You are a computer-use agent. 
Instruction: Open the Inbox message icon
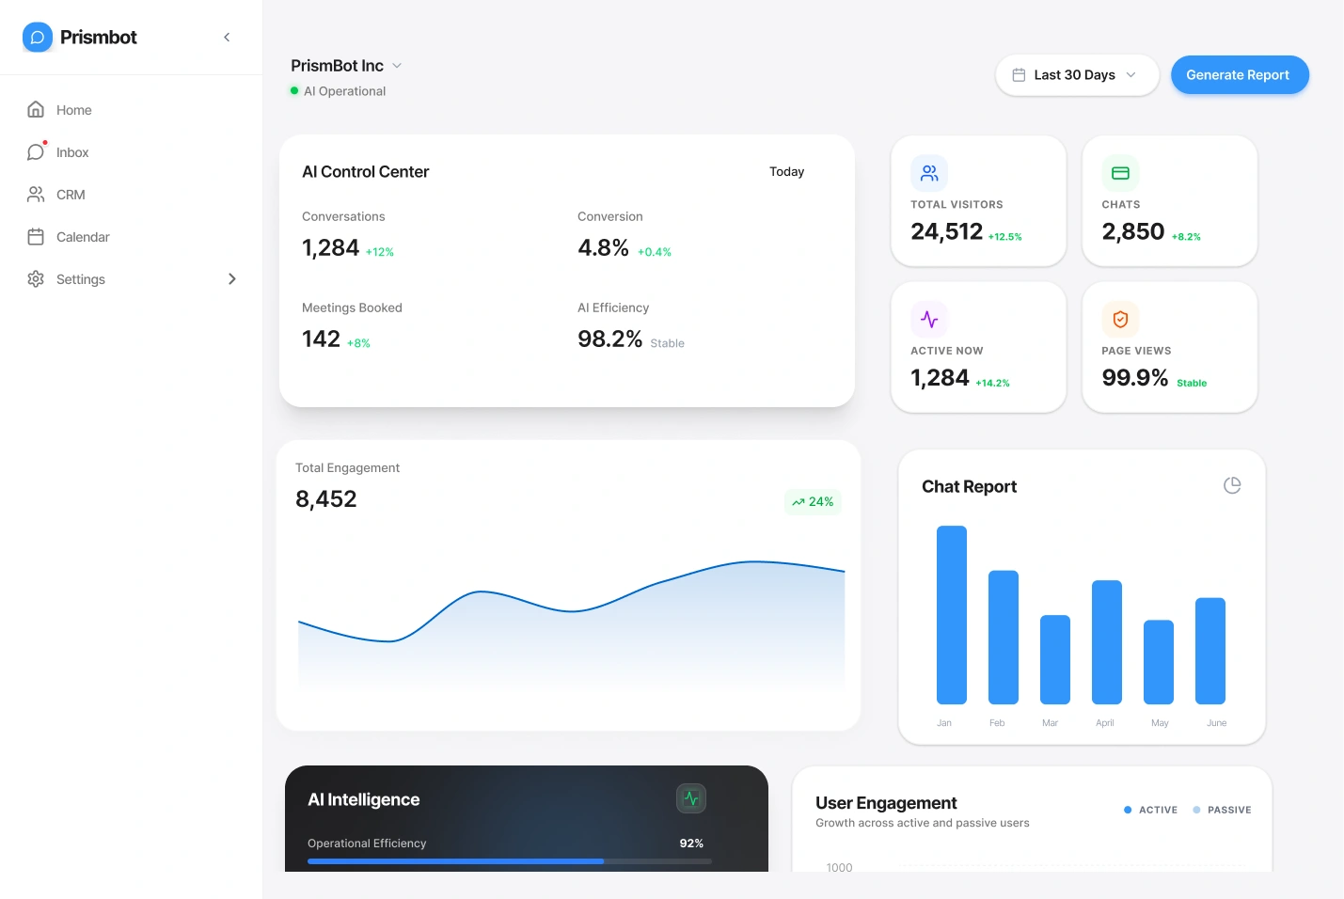point(36,151)
